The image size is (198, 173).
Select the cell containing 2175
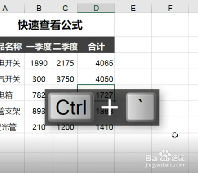coord(65,61)
